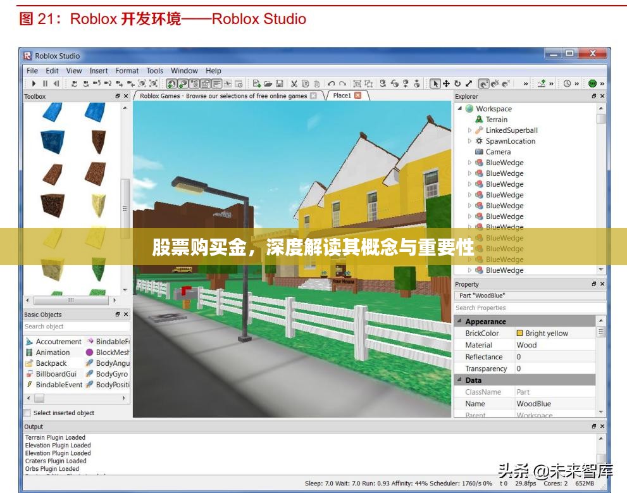
Task: Click the Craters Plugin Loaded output line
Action: pyautogui.click(x=56, y=461)
